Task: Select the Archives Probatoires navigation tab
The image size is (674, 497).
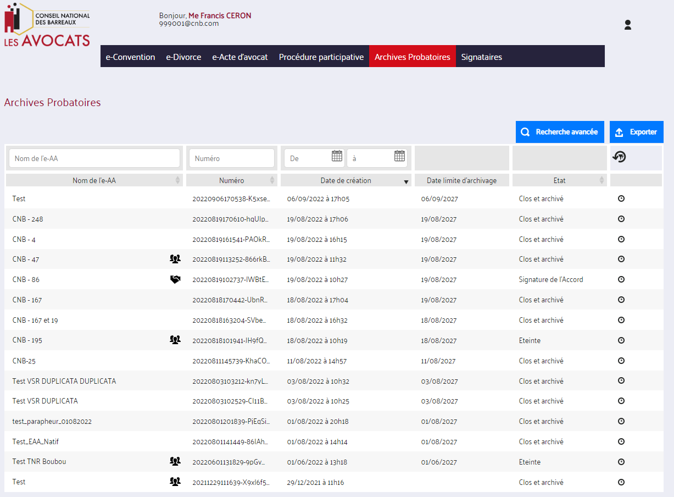Action: 413,57
